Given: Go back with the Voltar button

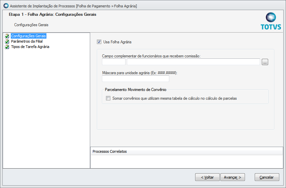Looking at the screenshot, I should [x=207, y=177].
